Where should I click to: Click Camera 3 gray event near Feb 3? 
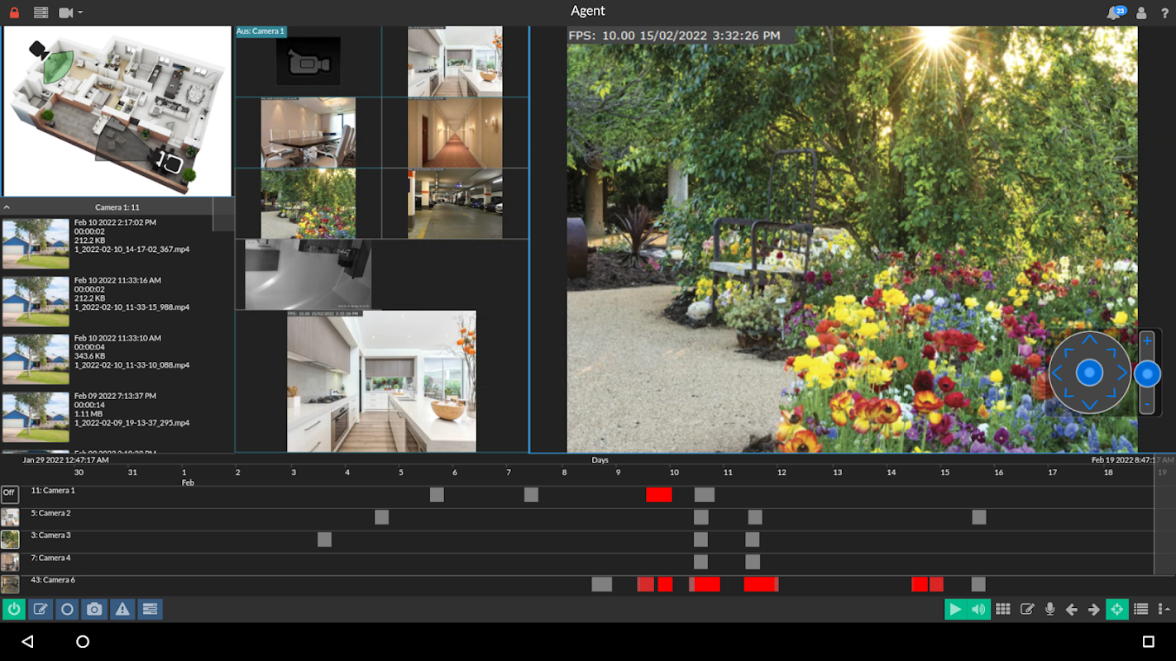[x=324, y=540]
